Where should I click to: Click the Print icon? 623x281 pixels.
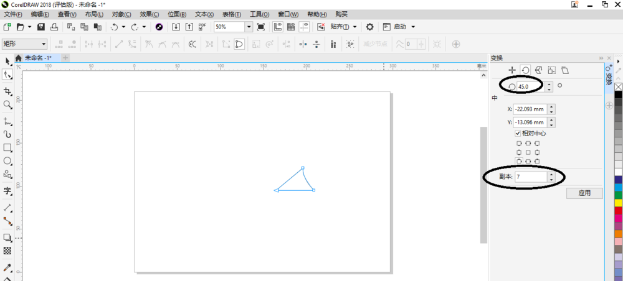coord(54,27)
